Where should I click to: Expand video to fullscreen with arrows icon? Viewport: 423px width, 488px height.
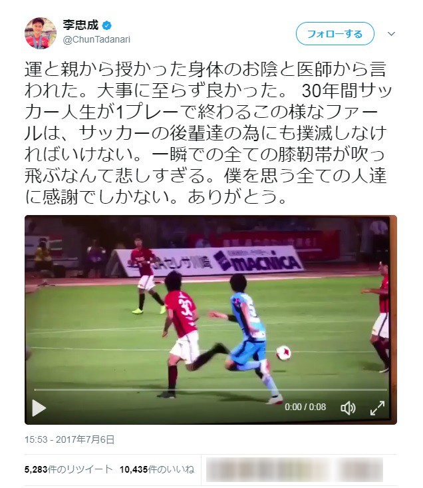(x=377, y=407)
